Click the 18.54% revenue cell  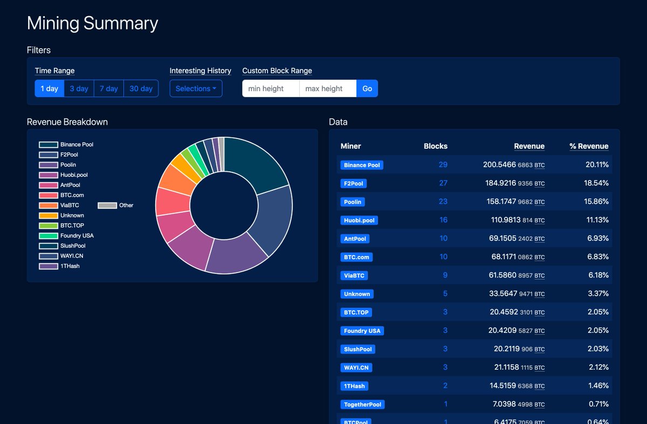pos(597,183)
